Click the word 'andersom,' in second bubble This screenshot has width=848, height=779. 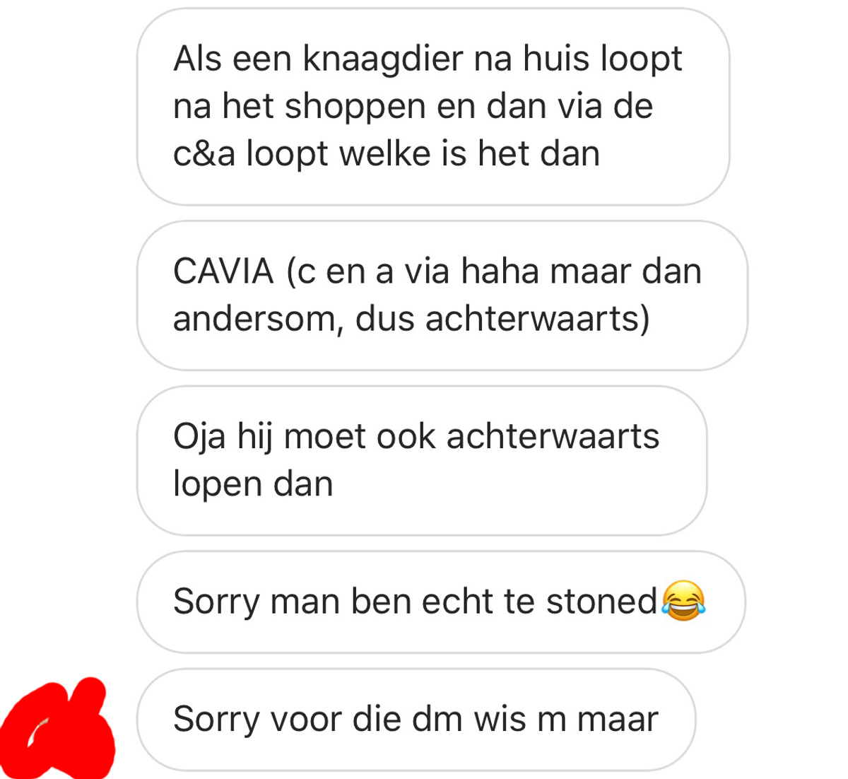[x=259, y=320]
